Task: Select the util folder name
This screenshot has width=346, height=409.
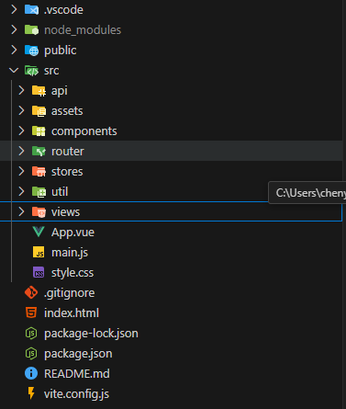Action: coord(60,192)
